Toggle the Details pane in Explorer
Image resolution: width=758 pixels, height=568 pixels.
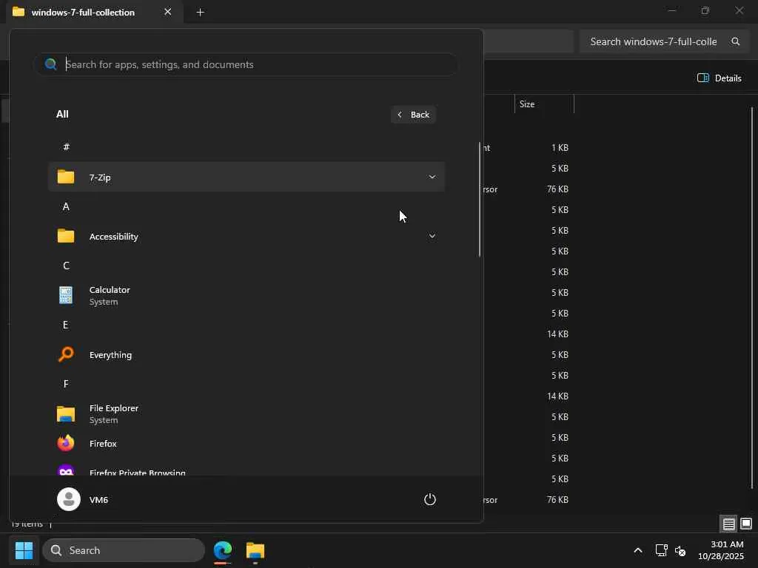point(719,78)
